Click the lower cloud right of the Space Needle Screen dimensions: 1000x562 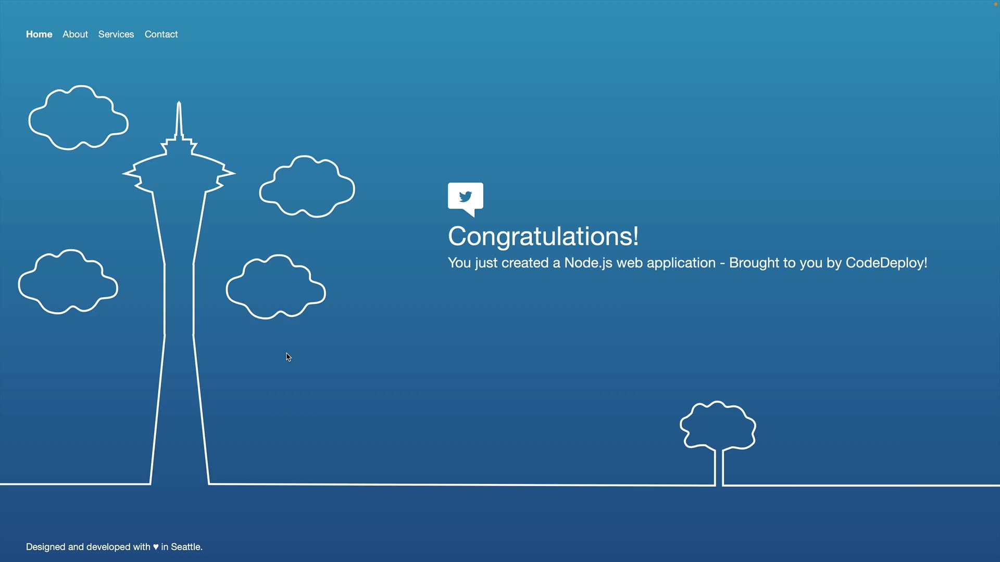pos(276,287)
